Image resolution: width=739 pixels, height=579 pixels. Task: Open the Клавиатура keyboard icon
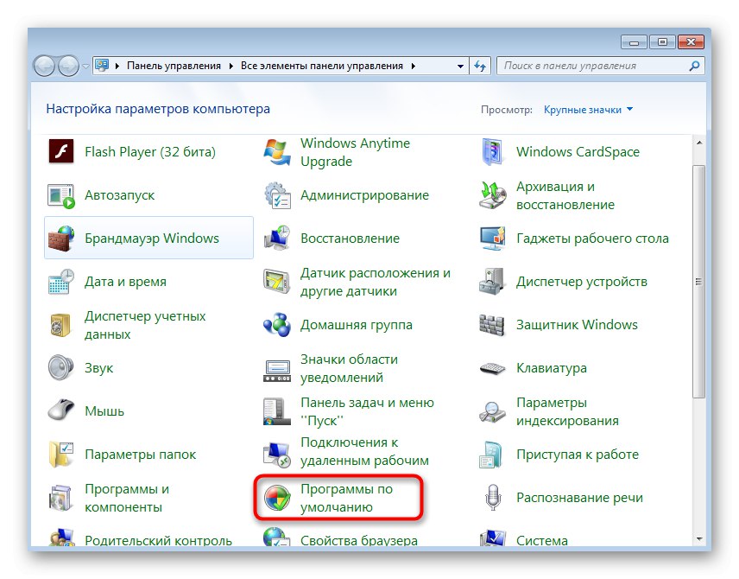click(x=493, y=368)
